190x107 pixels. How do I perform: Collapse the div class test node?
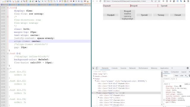pyautogui.click(x=97, y=93)
